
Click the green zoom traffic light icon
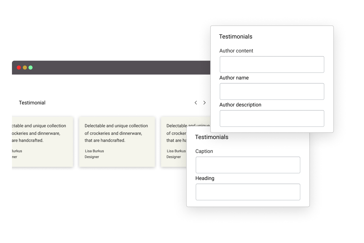[30, 67]
